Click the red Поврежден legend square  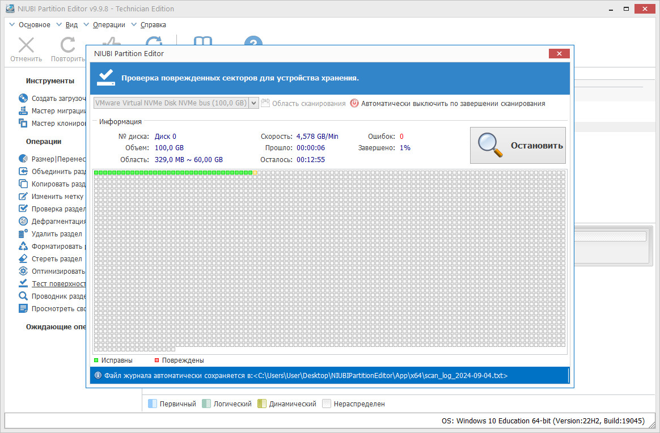coord(156,360)
